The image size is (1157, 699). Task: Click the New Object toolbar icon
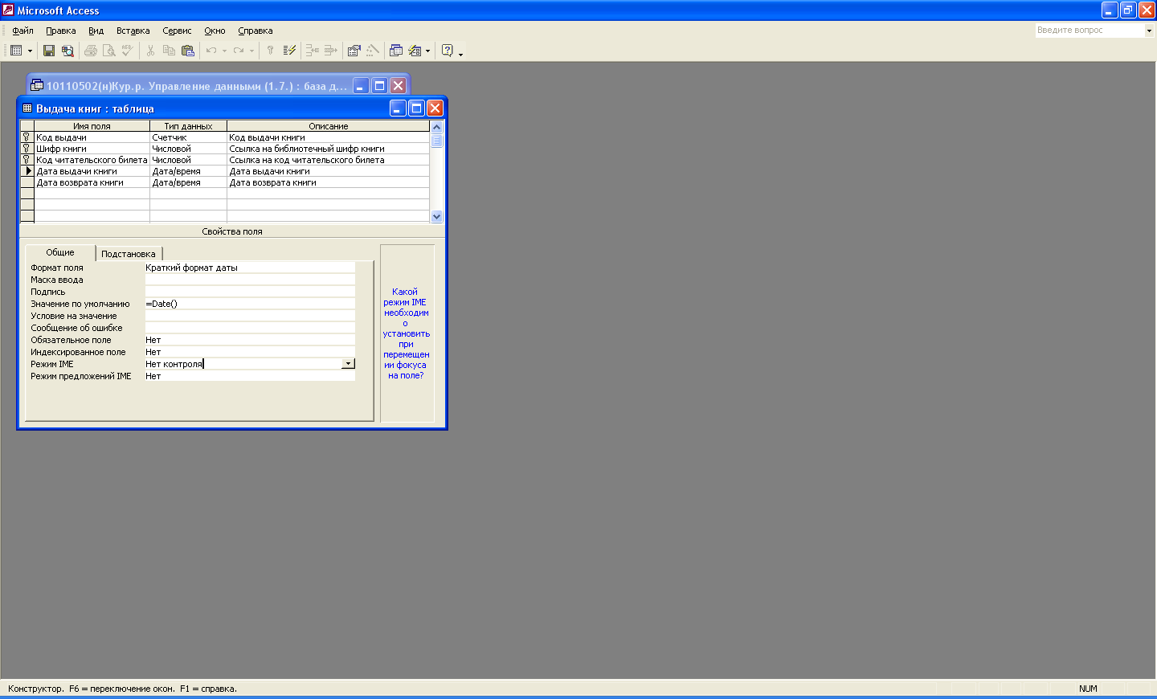415,51
